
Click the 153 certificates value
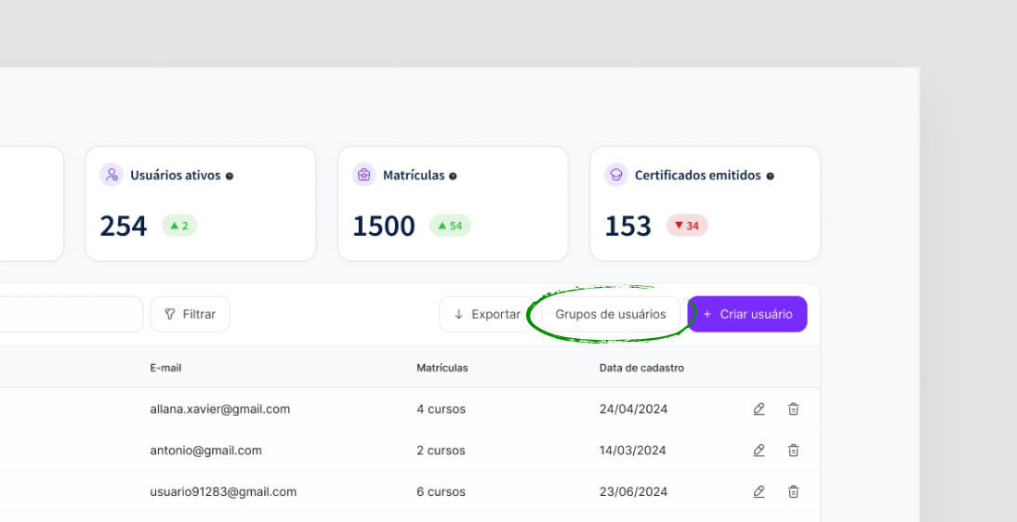pyautogui.click(x=627, y=226)
